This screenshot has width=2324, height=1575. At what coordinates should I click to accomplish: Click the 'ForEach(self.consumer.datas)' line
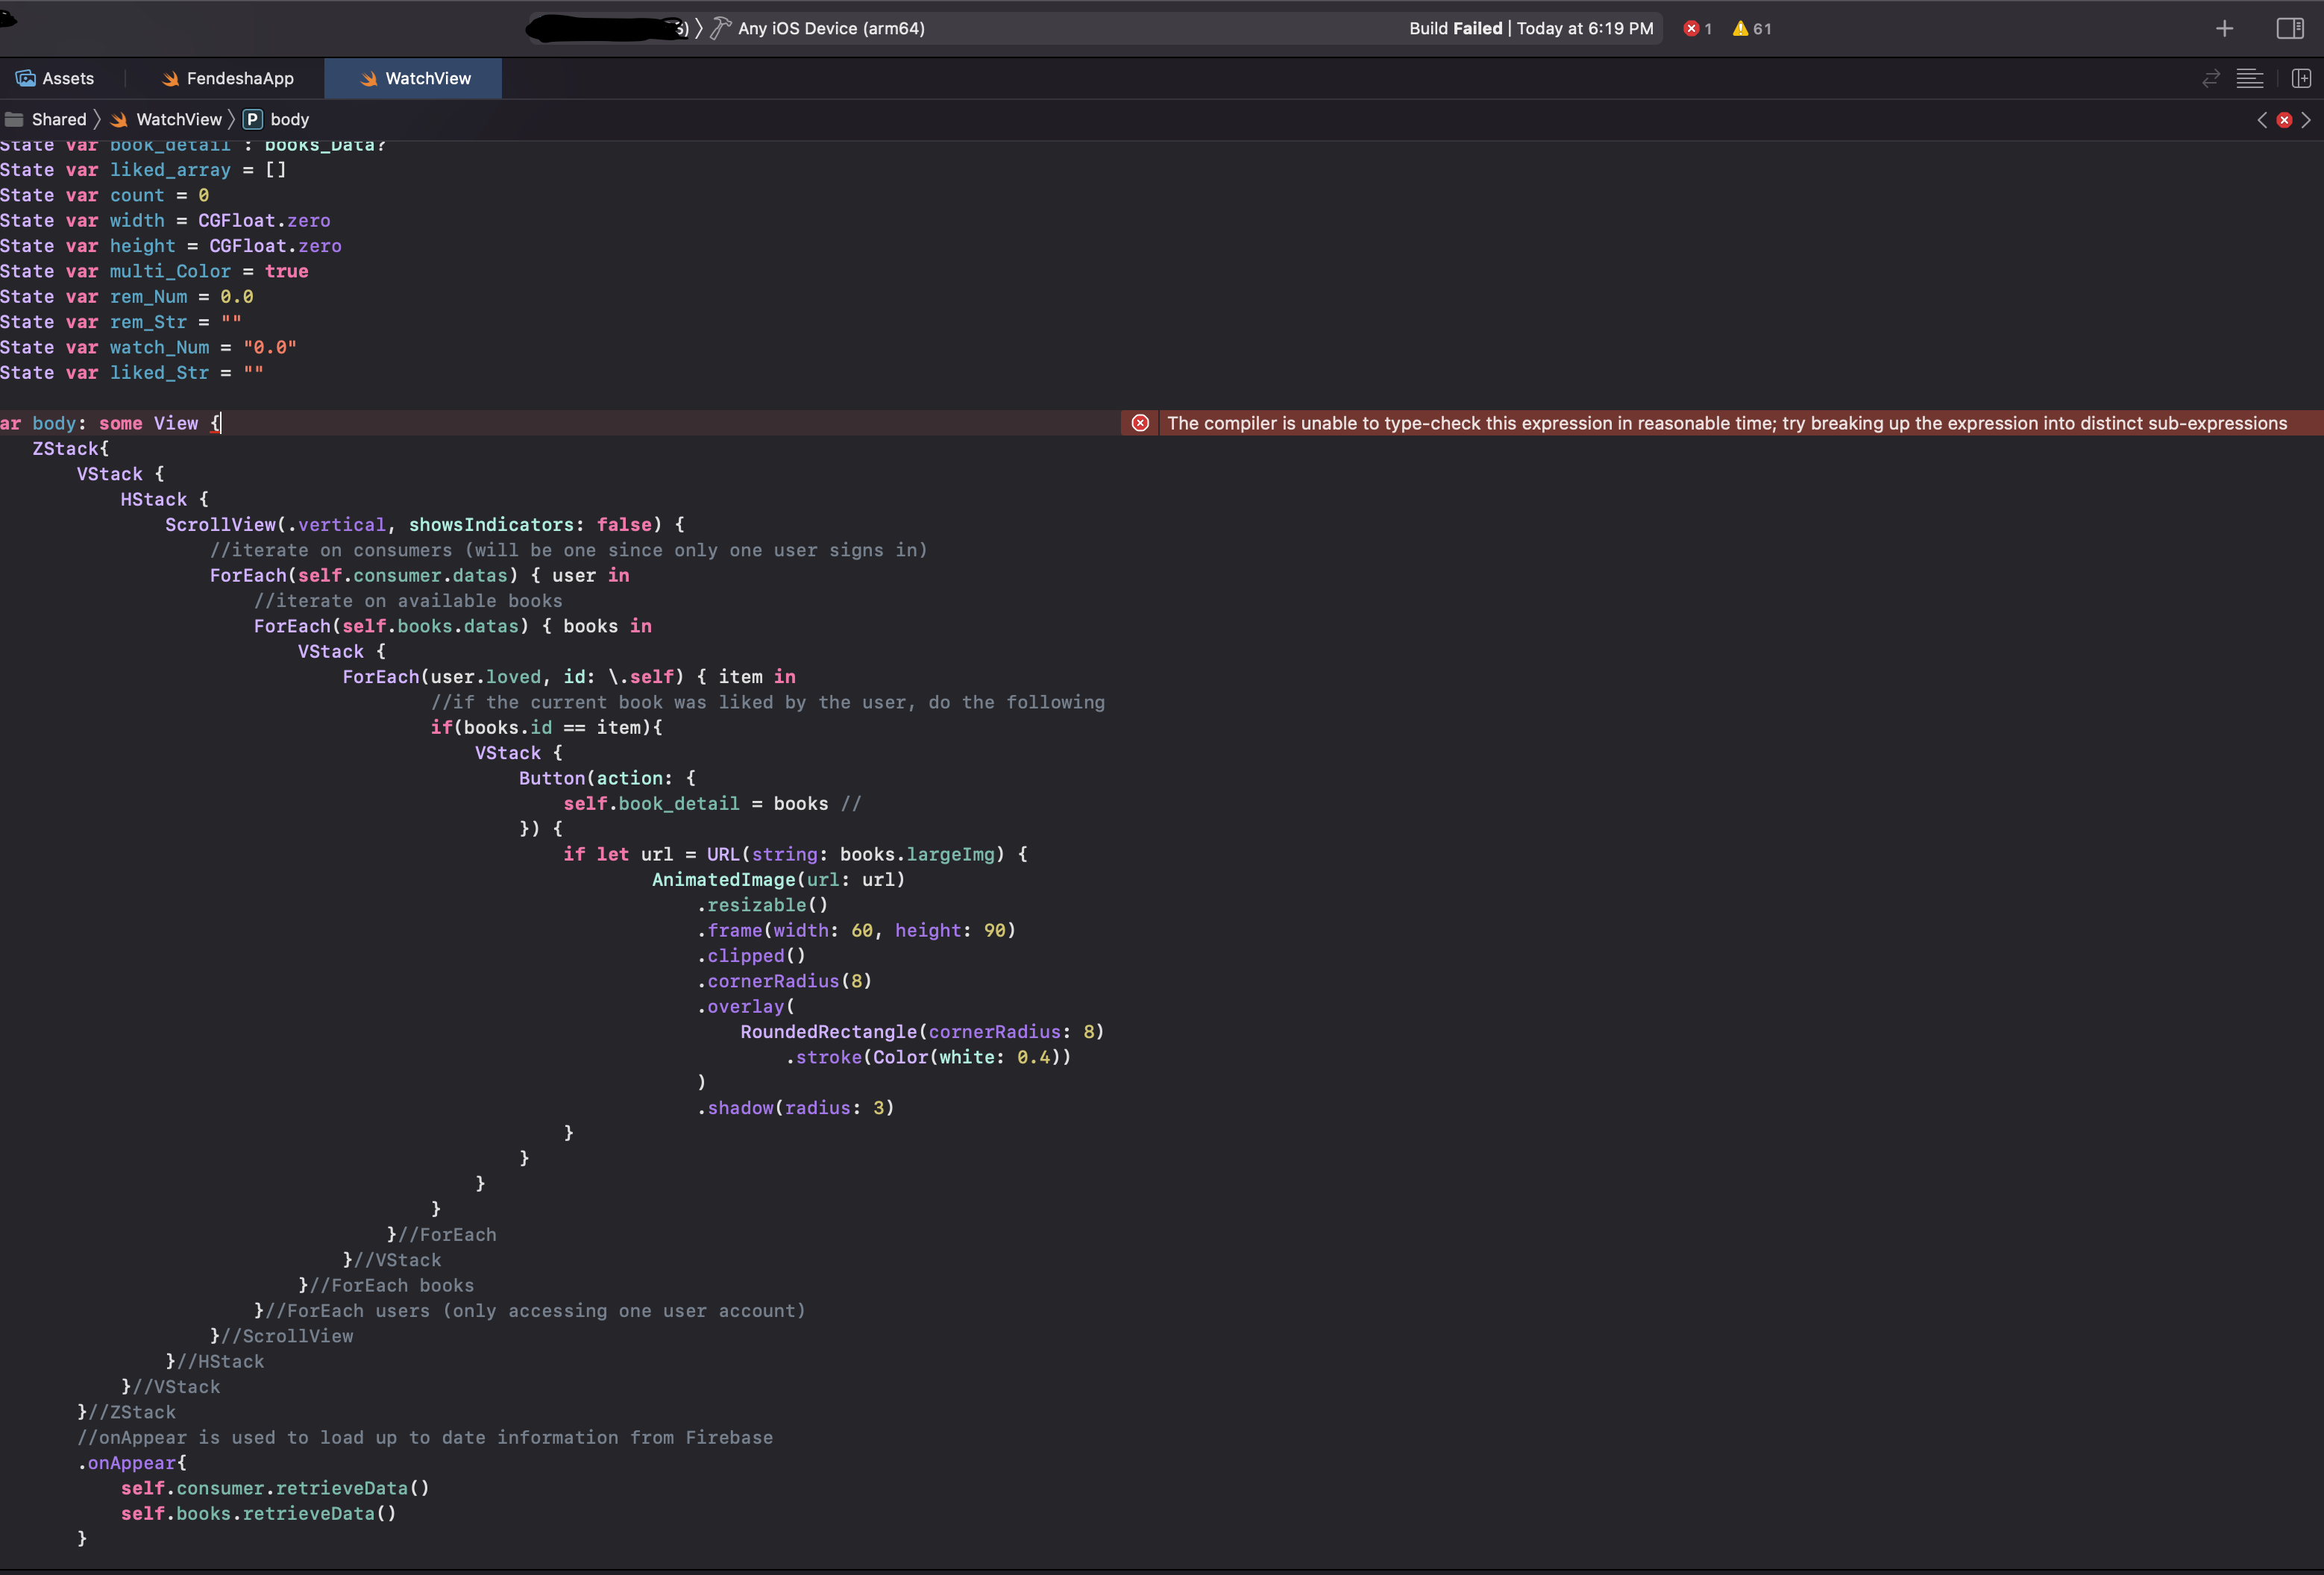(420, 575)
